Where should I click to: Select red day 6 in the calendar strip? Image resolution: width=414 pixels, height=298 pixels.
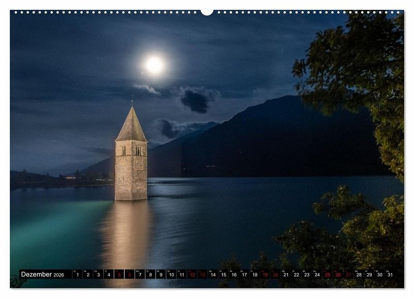(x=130, y=274)
